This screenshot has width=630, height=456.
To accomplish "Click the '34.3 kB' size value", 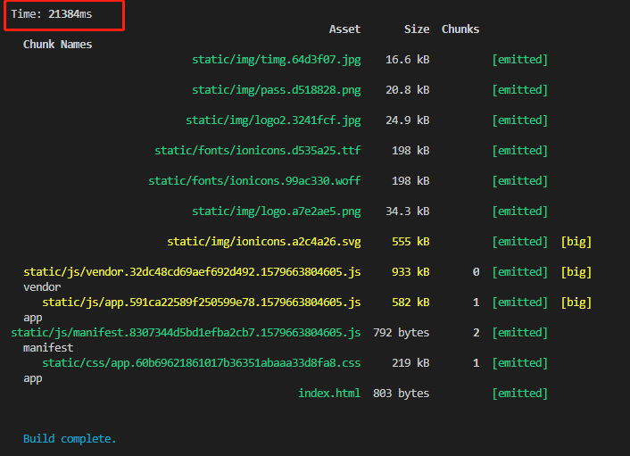I will [408, 211].
